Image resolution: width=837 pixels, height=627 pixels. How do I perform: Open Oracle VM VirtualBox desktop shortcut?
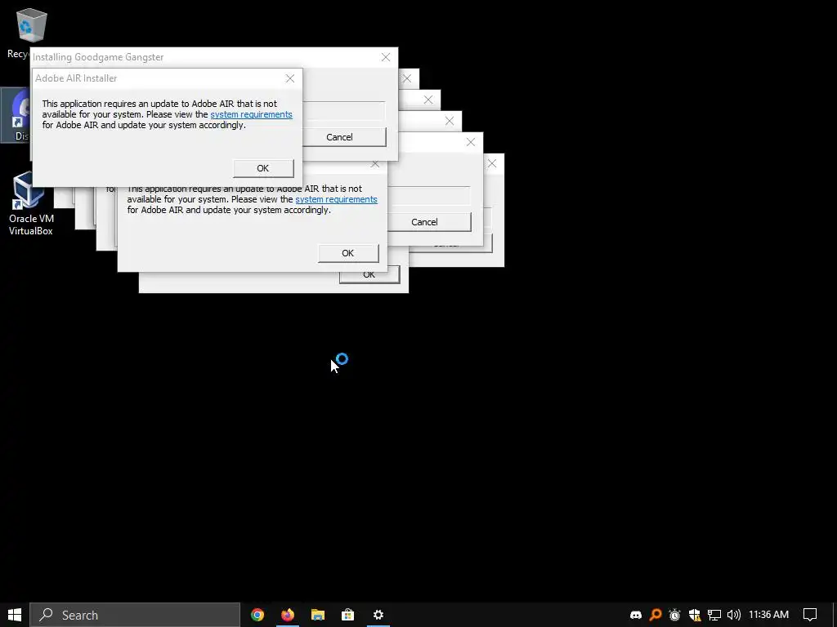(30, 203)
